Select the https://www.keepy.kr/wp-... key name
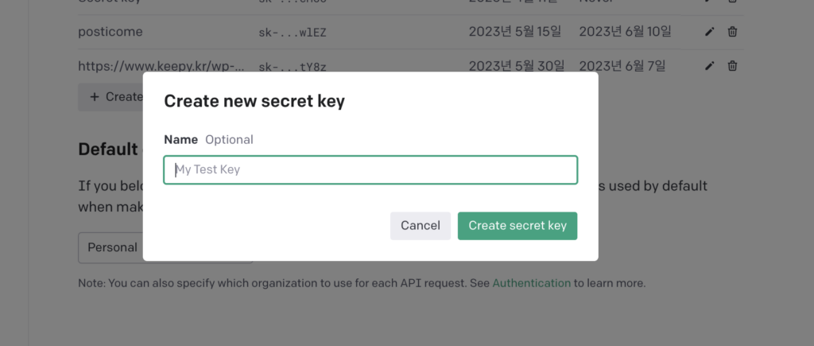Image resolution: width=814 pixels, height=346 pixels. click(x=161, y=66)
